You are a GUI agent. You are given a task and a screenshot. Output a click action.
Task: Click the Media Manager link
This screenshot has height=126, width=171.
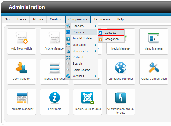tap(121, 48)
